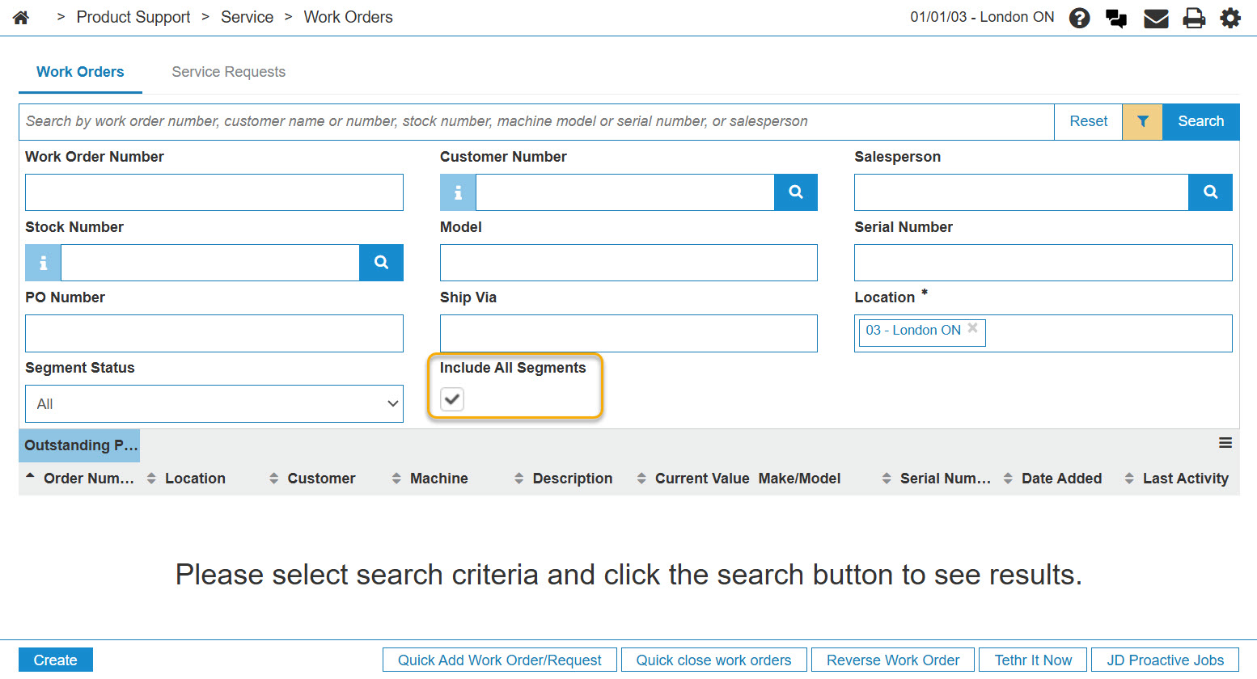This screenshot has width=1257, height=679.
Task: Uncheck the Include All Segments checkbox
Action: point(452,399)
